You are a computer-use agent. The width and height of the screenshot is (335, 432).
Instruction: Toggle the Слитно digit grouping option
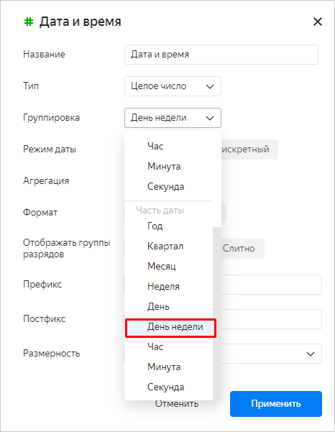point(243,249)
